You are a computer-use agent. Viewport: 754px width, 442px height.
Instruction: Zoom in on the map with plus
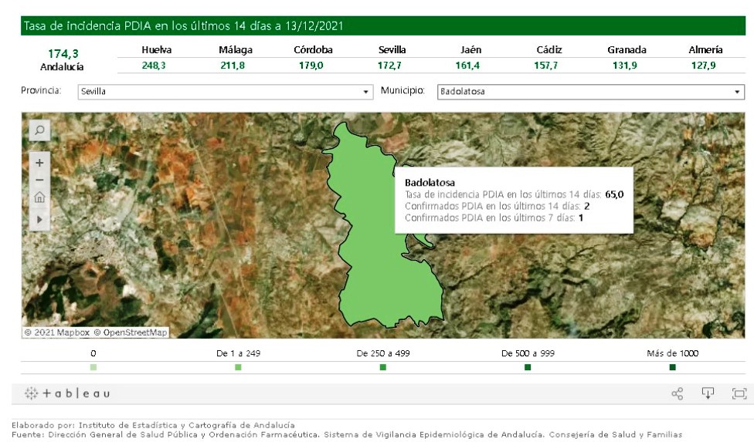coord(39,164)
